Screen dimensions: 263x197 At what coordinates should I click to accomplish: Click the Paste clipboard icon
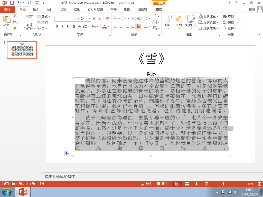6,18
